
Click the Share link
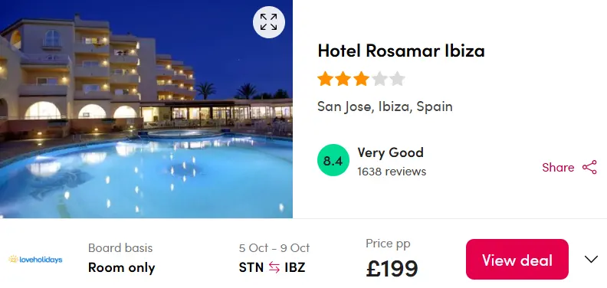[x=558, y=168]
